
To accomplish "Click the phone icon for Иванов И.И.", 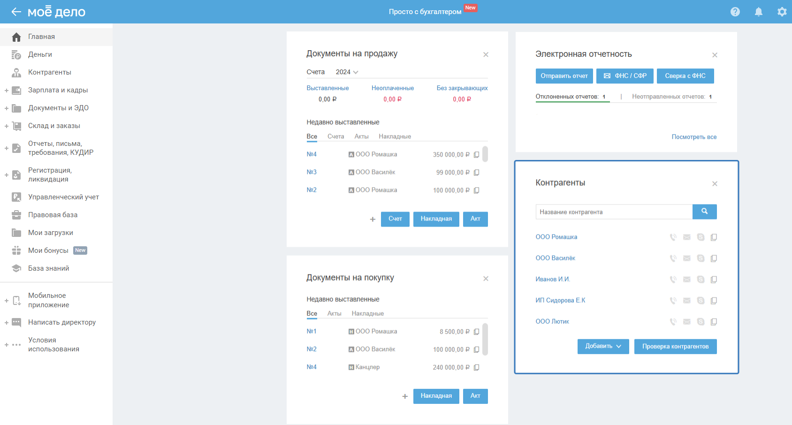I will (x=673, y=280).
